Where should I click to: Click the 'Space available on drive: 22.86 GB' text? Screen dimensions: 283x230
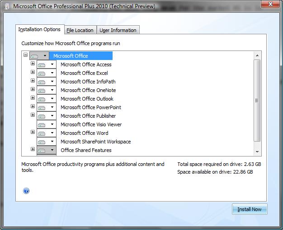215,172
